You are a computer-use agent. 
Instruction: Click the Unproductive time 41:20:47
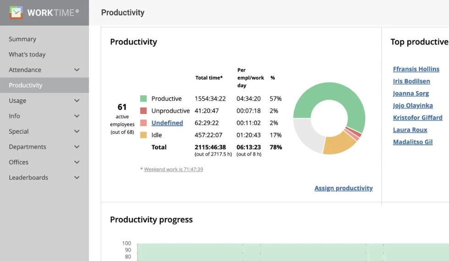point(207,111)
